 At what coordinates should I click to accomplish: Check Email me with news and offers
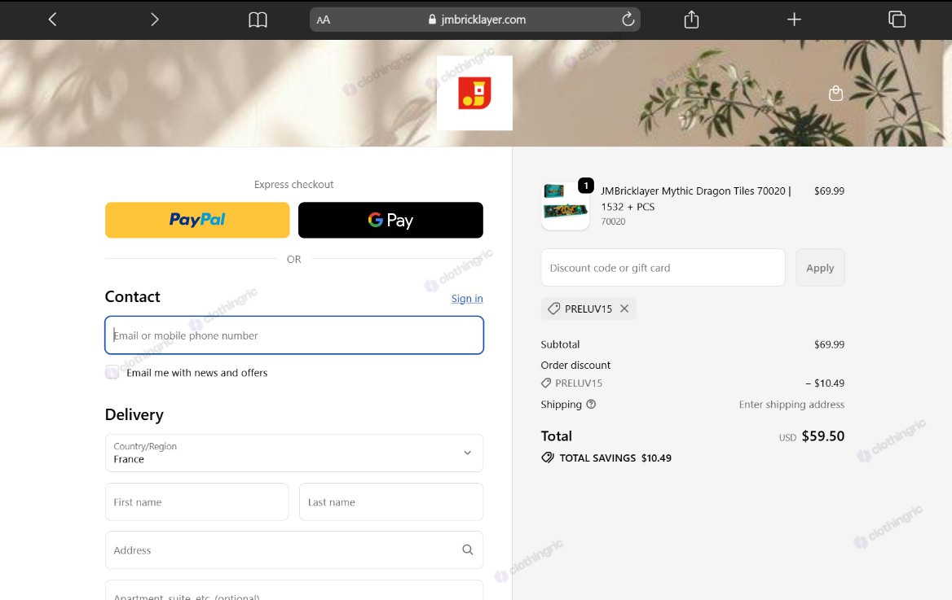click(x=112, y=373)
